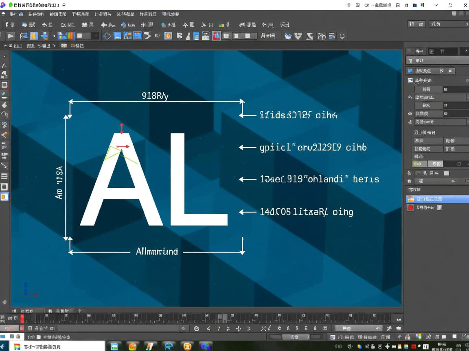Select the rectangle tool in left toolbar
Image resolution: width=469 pixels, height=351 pixels.
pos(4,85)
